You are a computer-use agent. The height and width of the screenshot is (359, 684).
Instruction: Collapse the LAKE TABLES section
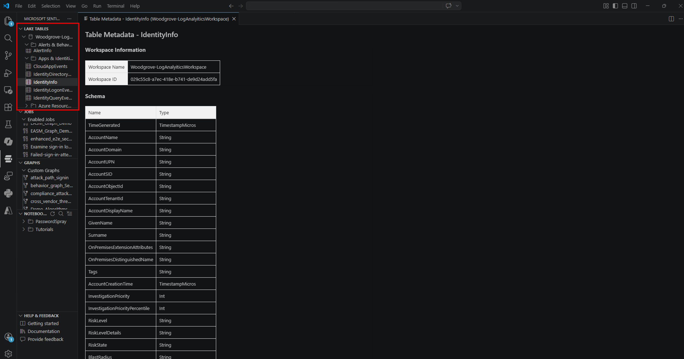21,28
